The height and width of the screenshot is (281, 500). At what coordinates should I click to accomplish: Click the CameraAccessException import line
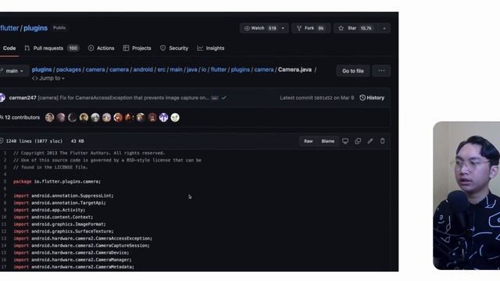(83, 238)
